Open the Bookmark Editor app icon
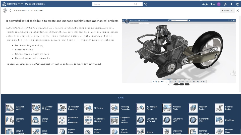This screenshot has width=241, height=135. click(x=10, y=120)
